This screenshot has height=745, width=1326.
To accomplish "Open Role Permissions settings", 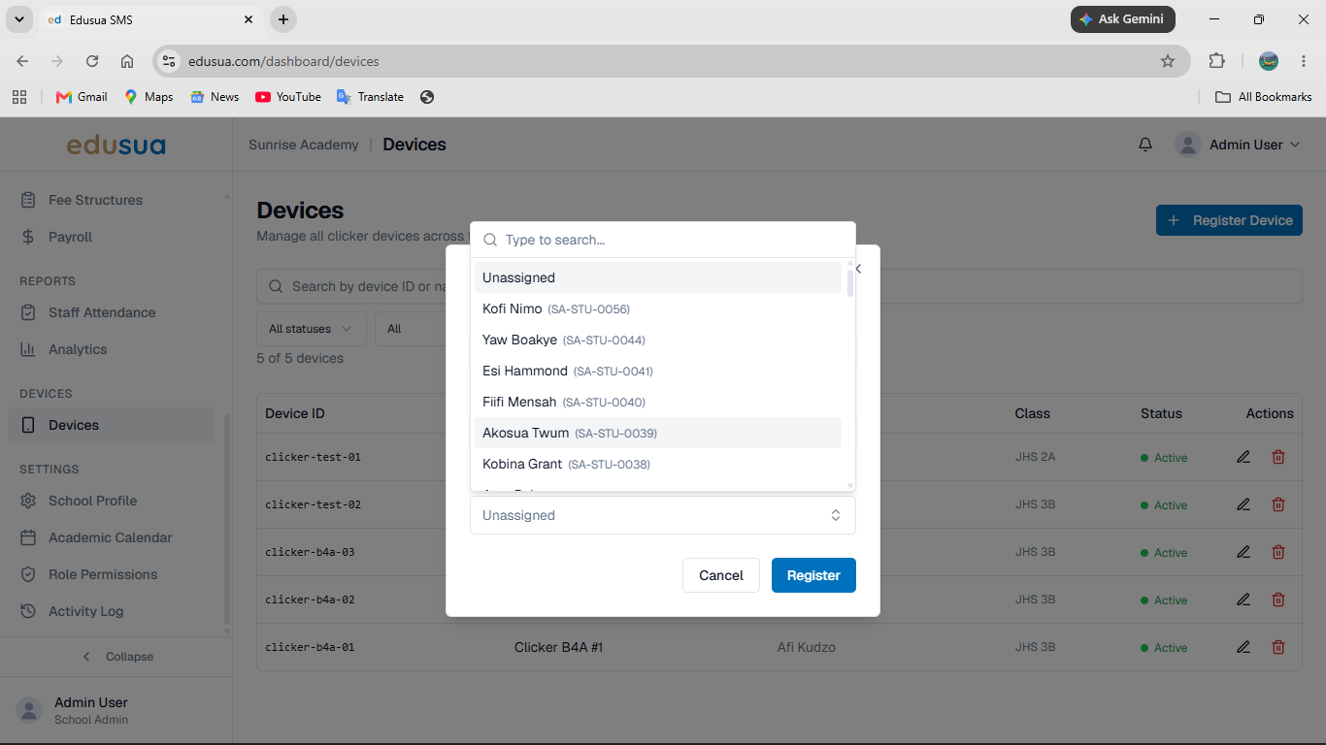I will pyautogui.click(x=112, y=574).
